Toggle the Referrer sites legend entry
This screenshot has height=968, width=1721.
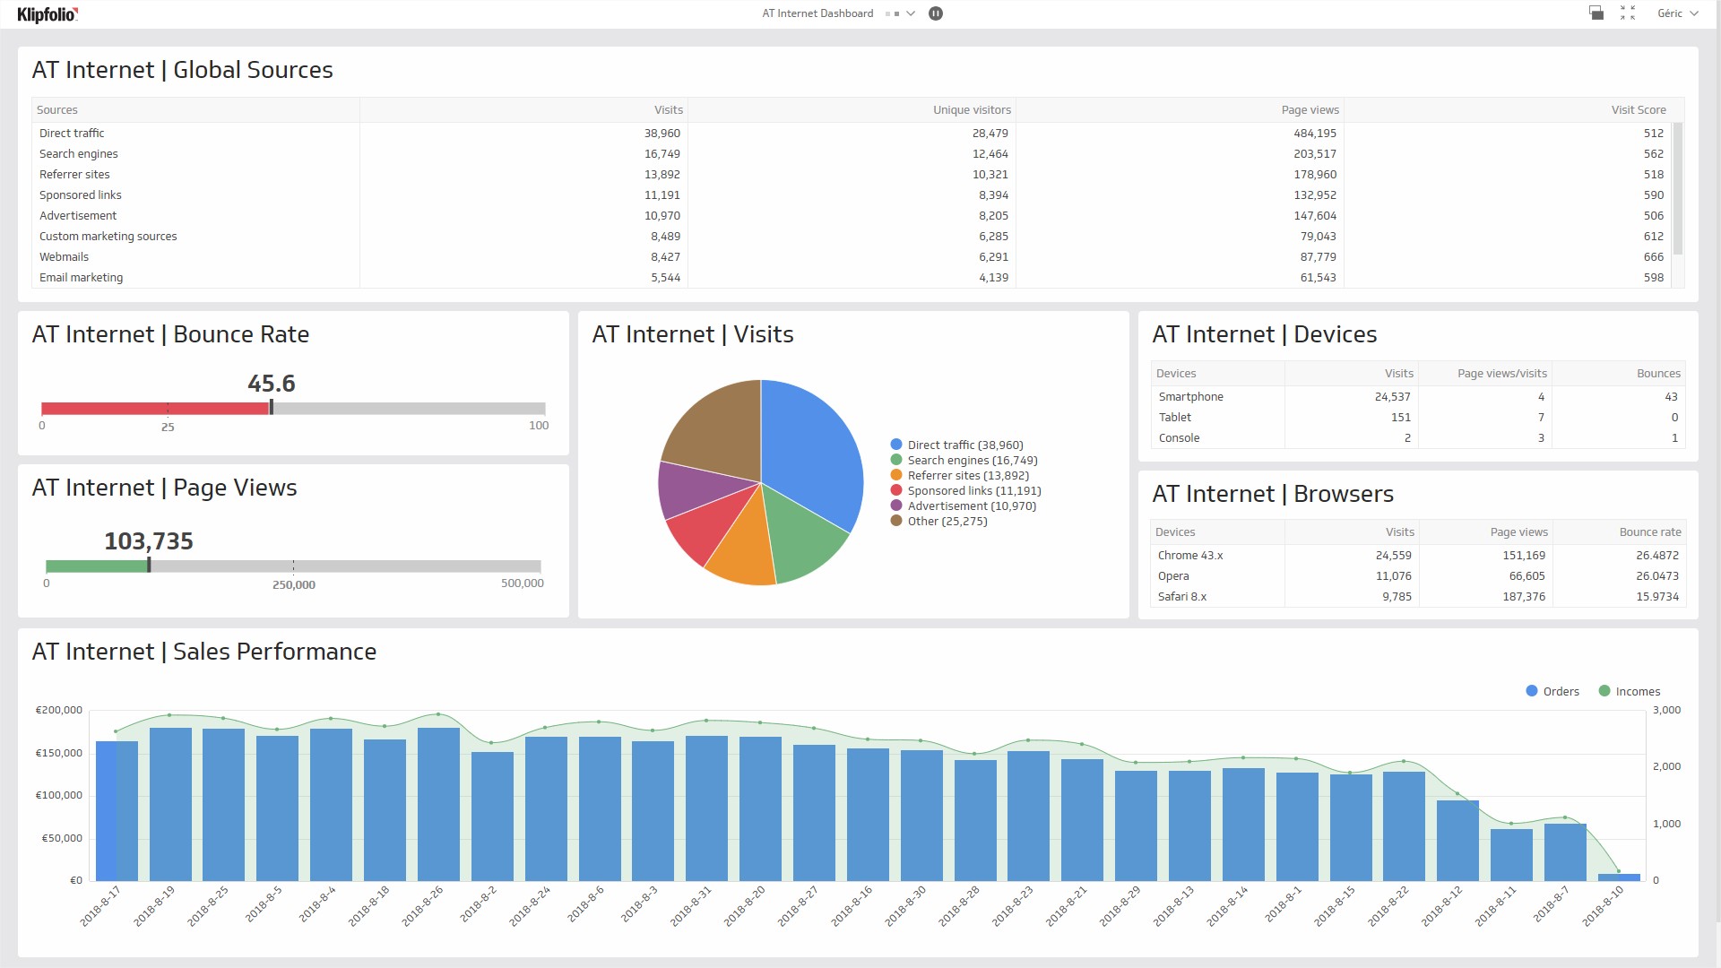(959, 475)
